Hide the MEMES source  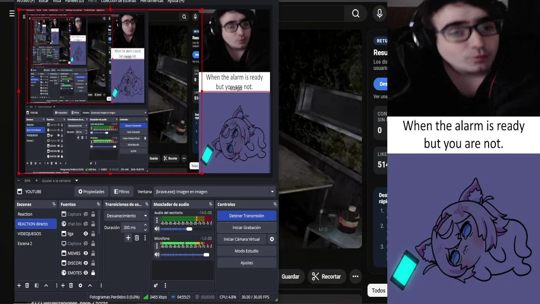86,253
